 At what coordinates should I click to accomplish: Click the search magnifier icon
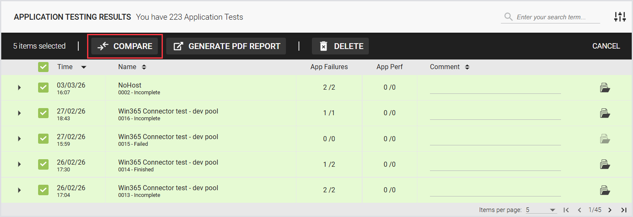[508, 17]
